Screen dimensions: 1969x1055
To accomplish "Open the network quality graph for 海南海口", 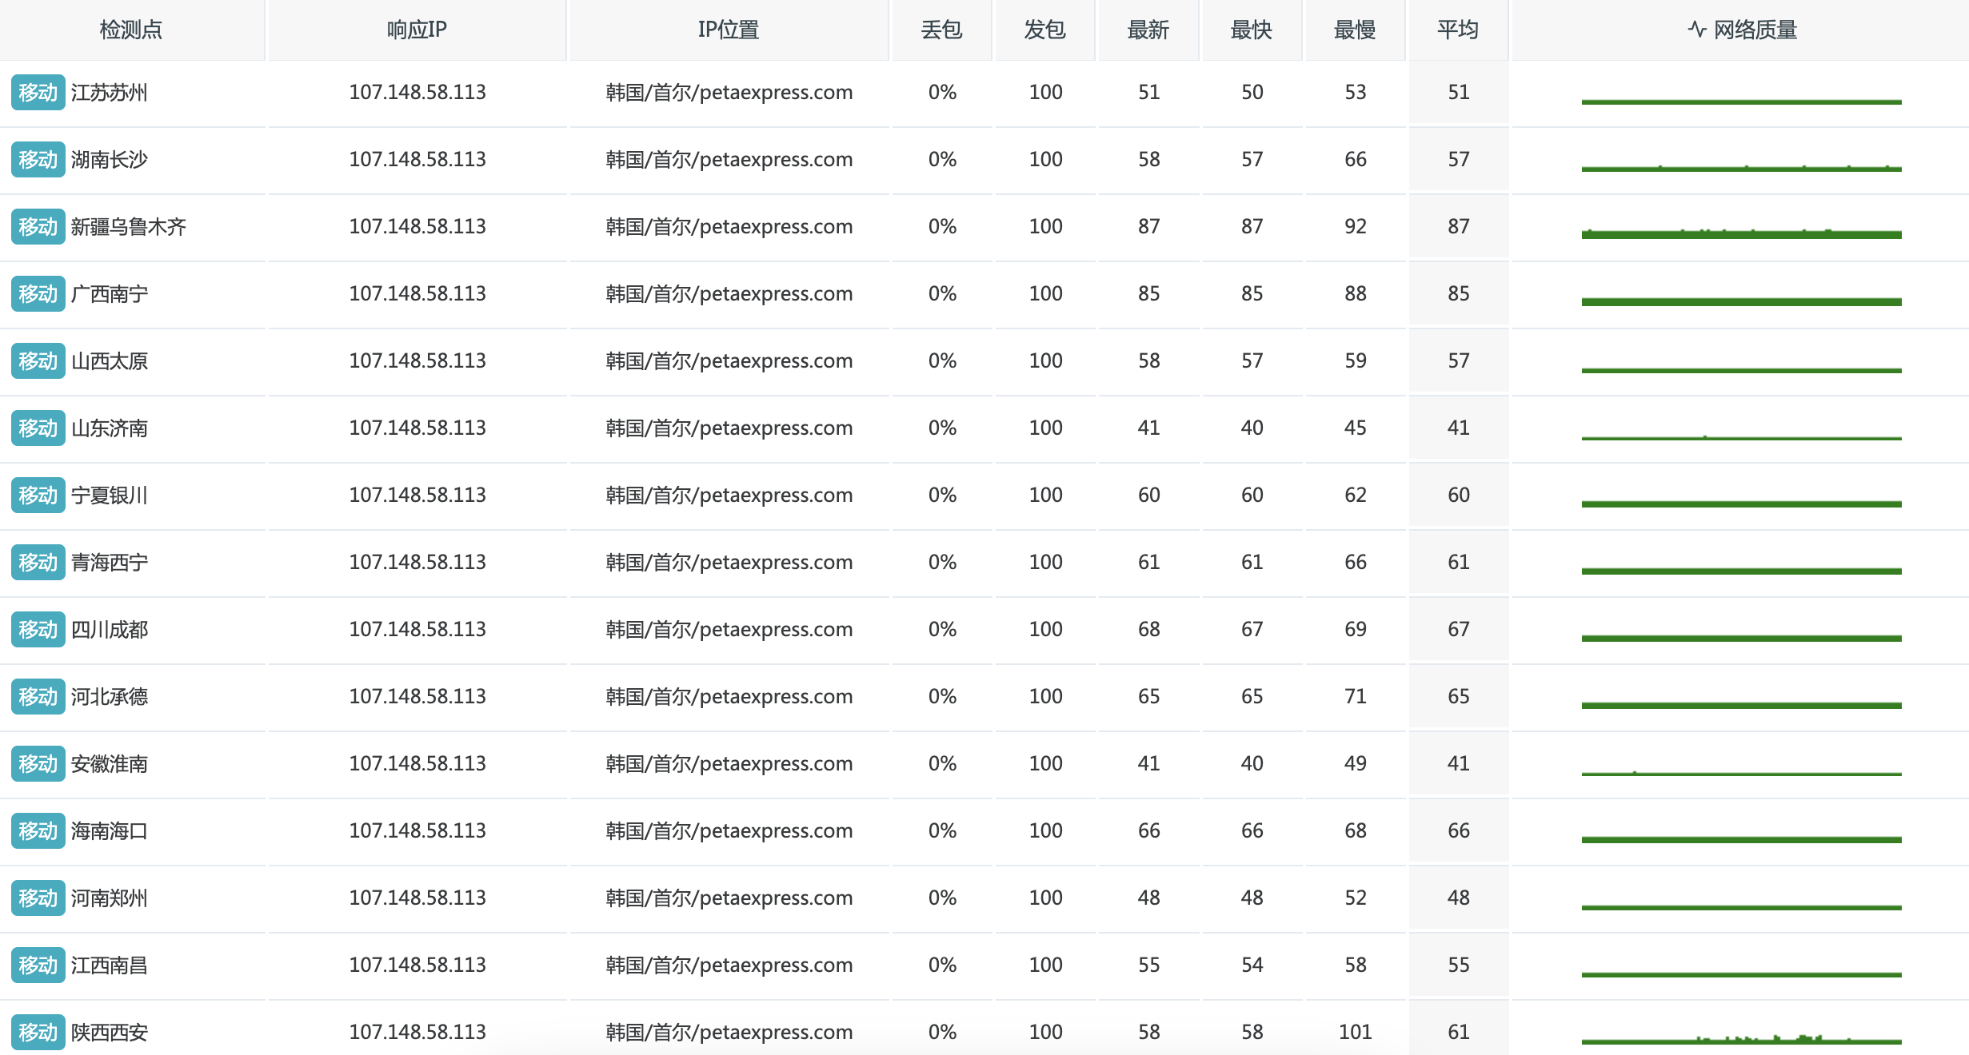I will tap(1741, 839).
